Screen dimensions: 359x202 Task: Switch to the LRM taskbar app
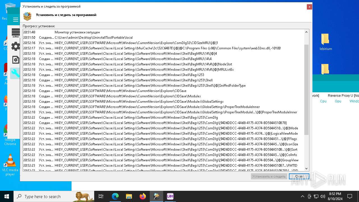170,196
